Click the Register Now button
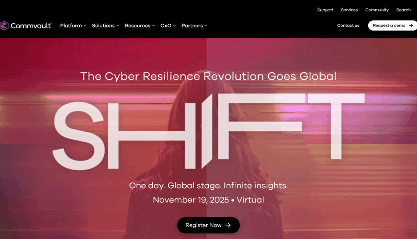Image resolution: width=417 pixels, height=239 pixels. coord(208,225)
